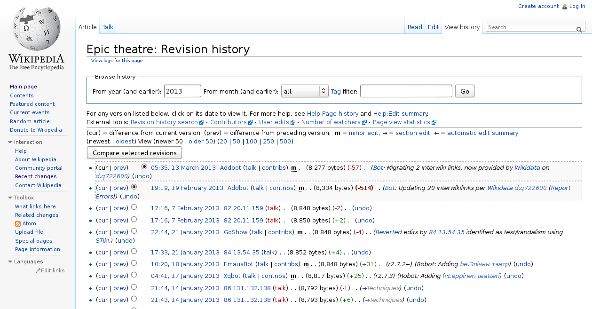Open the Main page sidebar link
This screenshot has width=592, height=309.
24,87
